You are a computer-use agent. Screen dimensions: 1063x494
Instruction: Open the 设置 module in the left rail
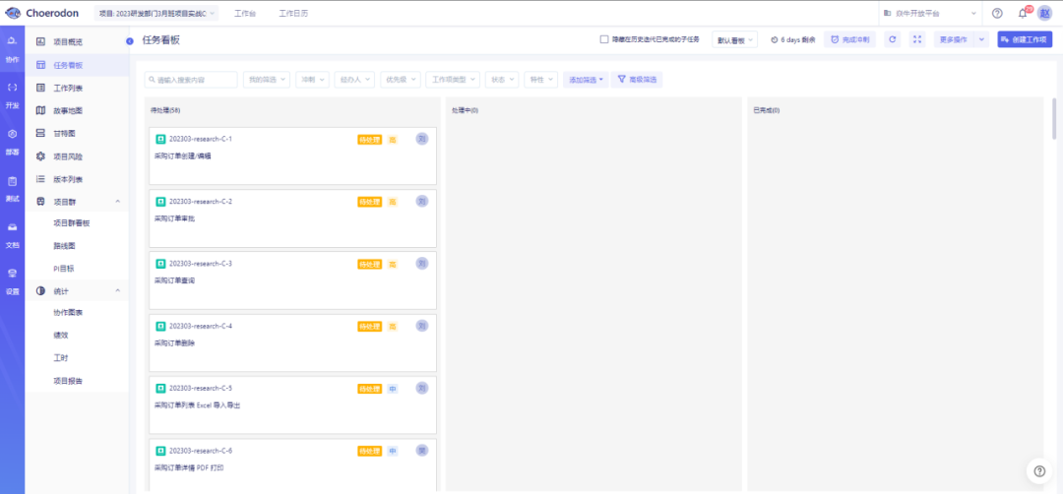tap(12, 281)
